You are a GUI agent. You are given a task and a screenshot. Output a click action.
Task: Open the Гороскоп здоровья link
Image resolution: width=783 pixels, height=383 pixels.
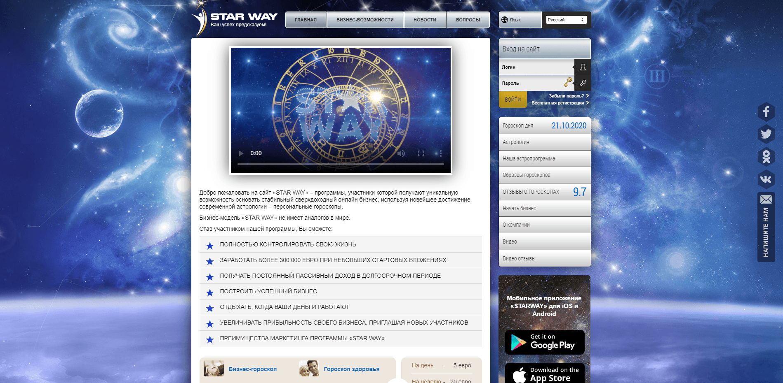pyautogui.click(x=352, y=369)
